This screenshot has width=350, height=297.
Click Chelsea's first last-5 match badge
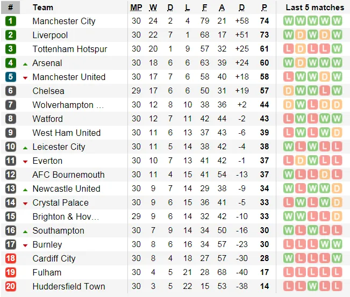[x=289, y=91]
